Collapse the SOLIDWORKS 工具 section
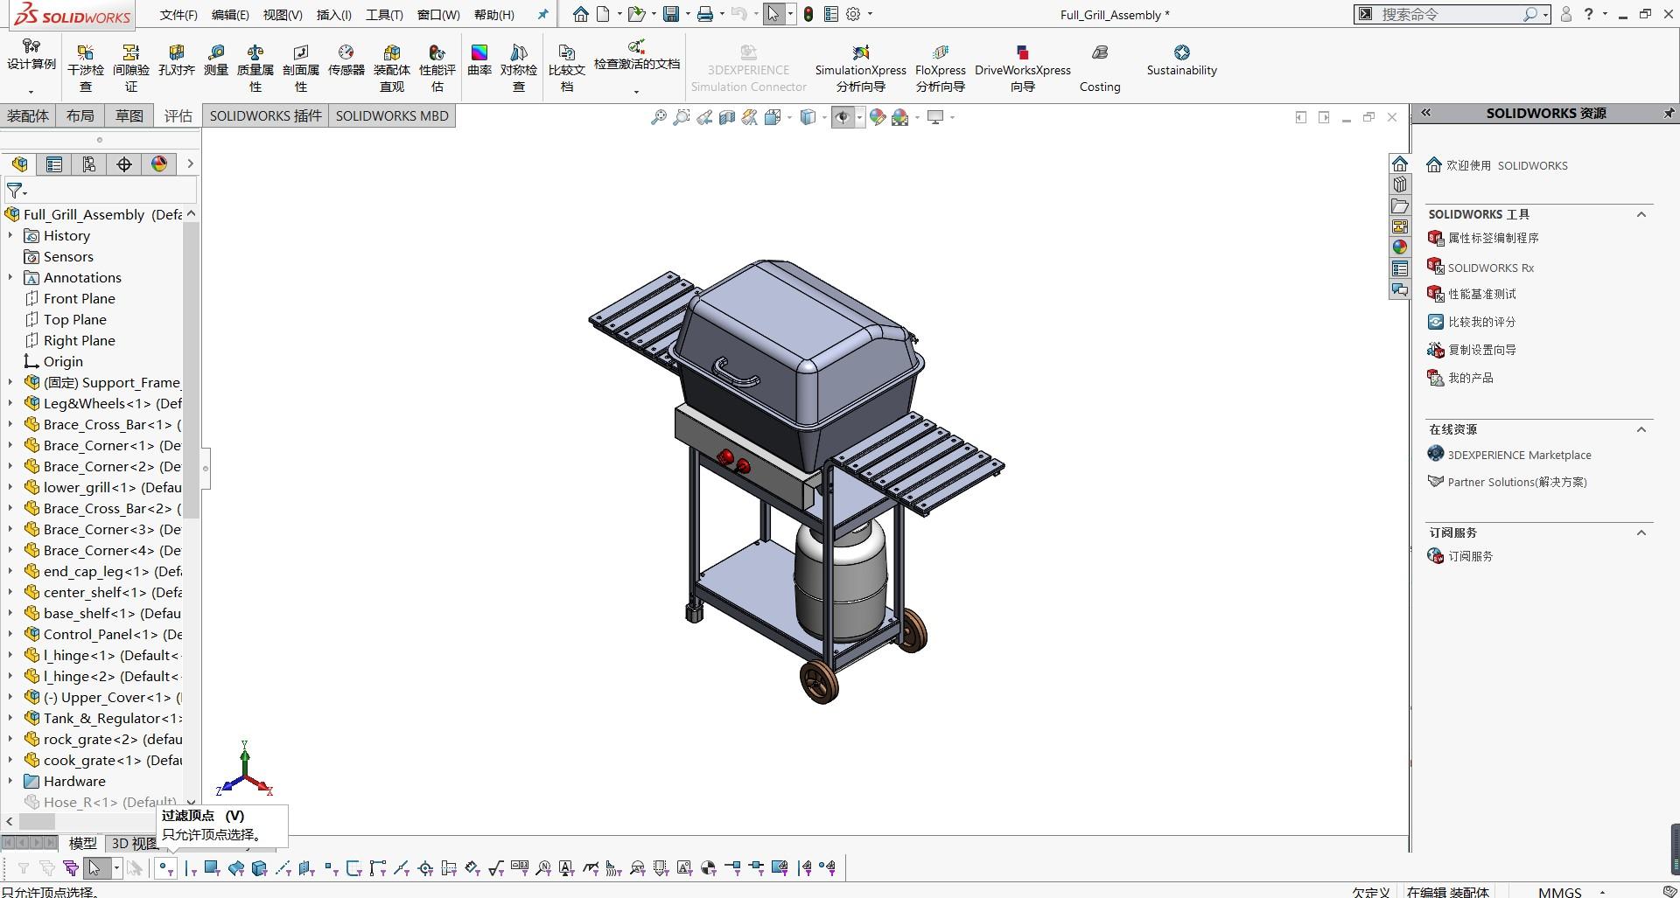The image size is (1680, 898). 1641,214
